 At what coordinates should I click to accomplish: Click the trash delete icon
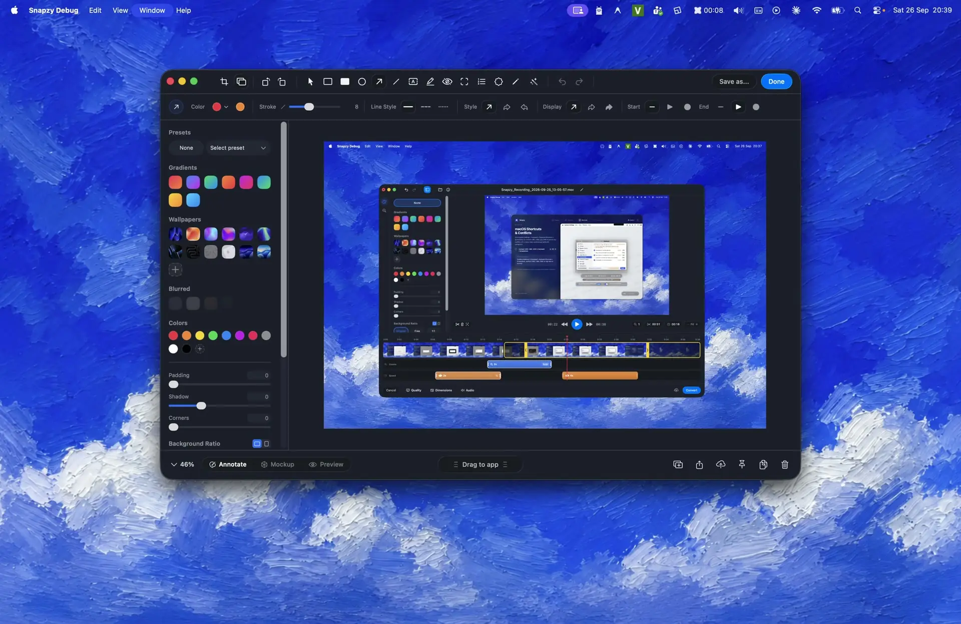point(785,465)
